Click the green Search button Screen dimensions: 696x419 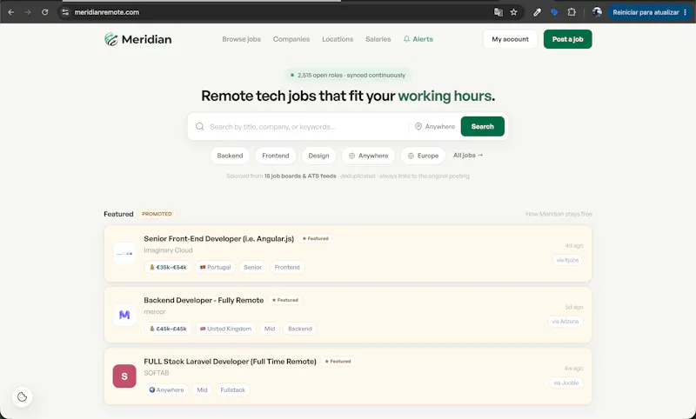tap(482, 126)
